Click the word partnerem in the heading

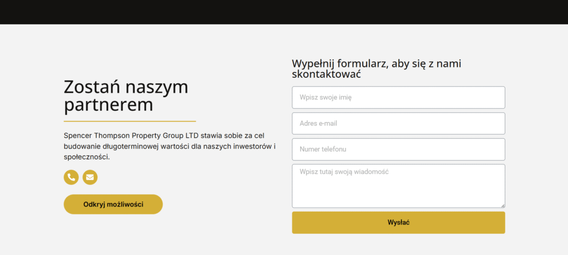click(109, 104)
